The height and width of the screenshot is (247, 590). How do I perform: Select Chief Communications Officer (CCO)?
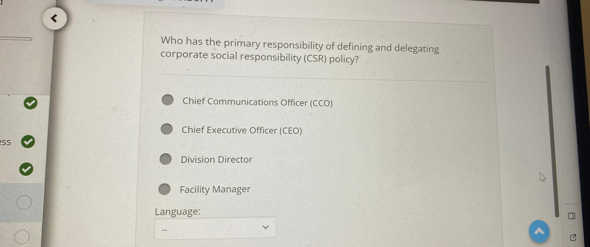point(168,100)
